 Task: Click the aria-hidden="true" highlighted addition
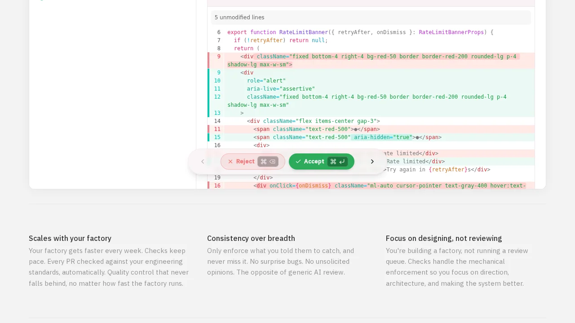click(383, 137)
